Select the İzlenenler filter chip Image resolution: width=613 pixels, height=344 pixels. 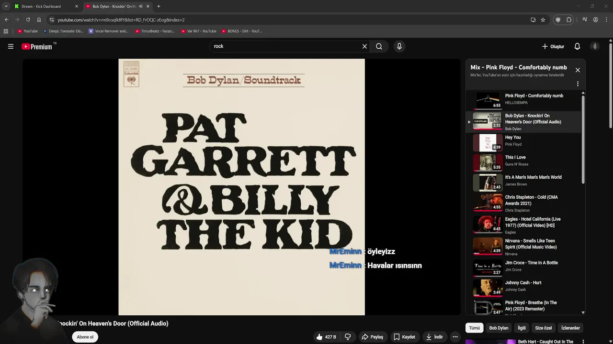pos(570,328)
